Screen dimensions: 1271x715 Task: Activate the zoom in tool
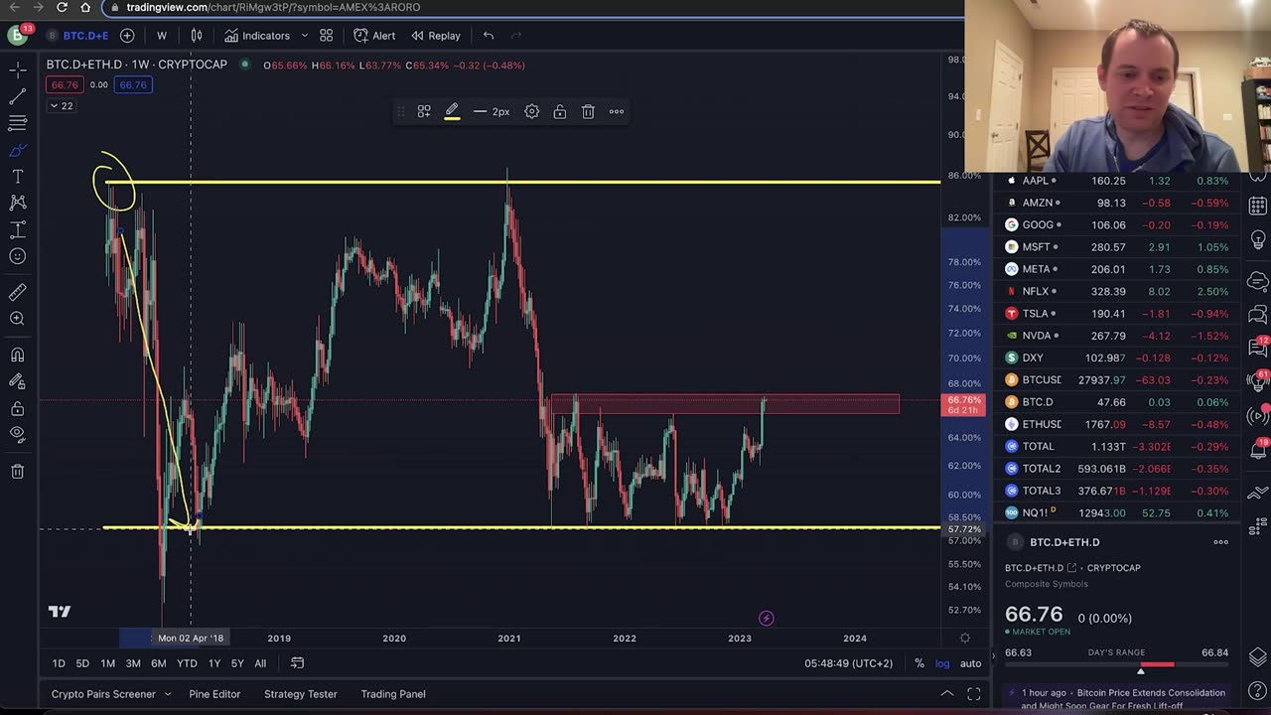coord(17,319)
